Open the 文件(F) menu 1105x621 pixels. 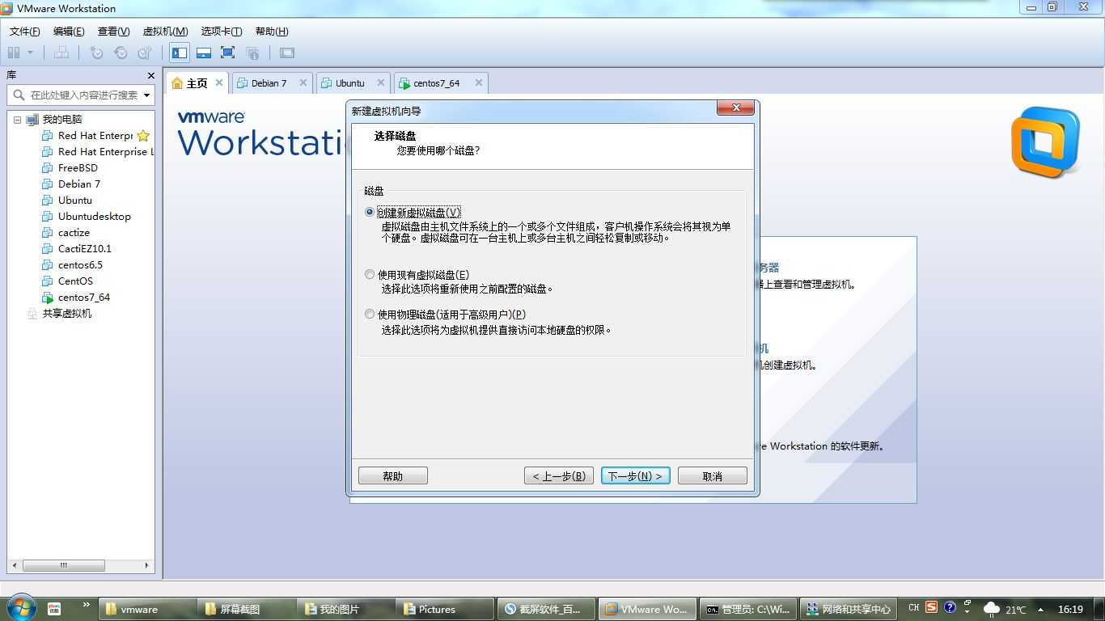tap(24, 32)
